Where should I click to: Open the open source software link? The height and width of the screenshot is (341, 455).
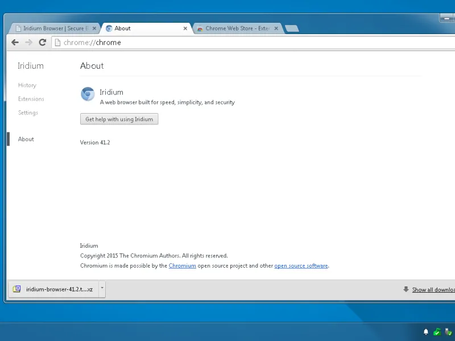tap(301, 266)
